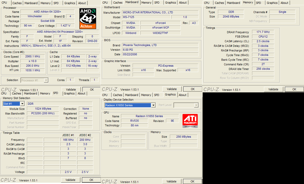Click OK in the CPU window
Screen dimensions: 304x184
tap(92, 90)
